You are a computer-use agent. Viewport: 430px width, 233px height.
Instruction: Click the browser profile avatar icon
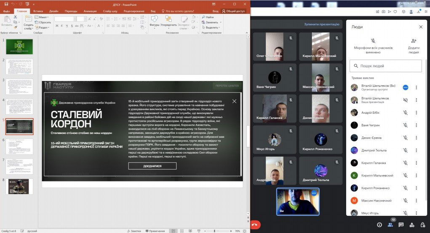pos(411,12)
